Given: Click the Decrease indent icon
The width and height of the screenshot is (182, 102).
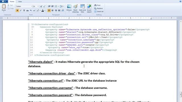Looking at the screenshot, I should tap(49, 6).
